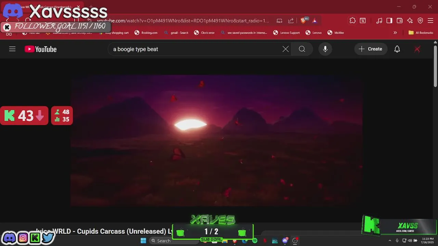Open the Brave VPN shield icon
Screen dimensions: 438x246
click(420, 21)
